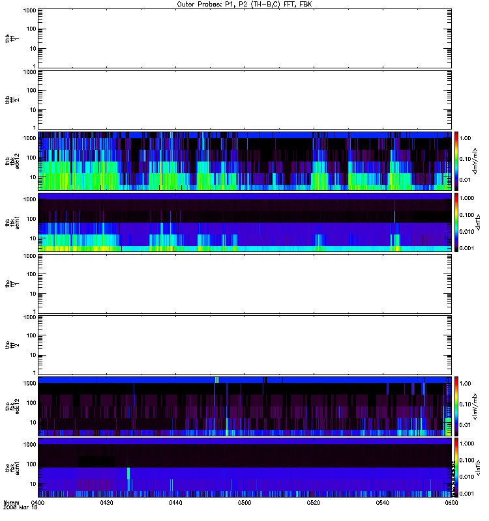
Task: Click the thc fbk scm1 spectrogram panel
Action: coord(245,468)
